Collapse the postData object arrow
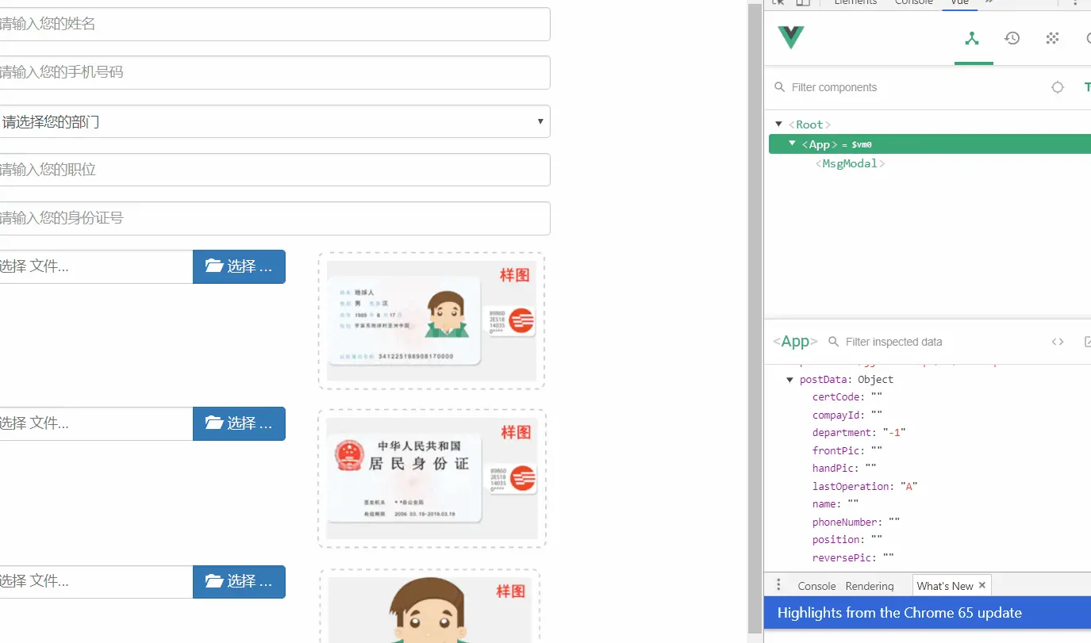This screenshot has width=1091, height=643. [790, 380]
